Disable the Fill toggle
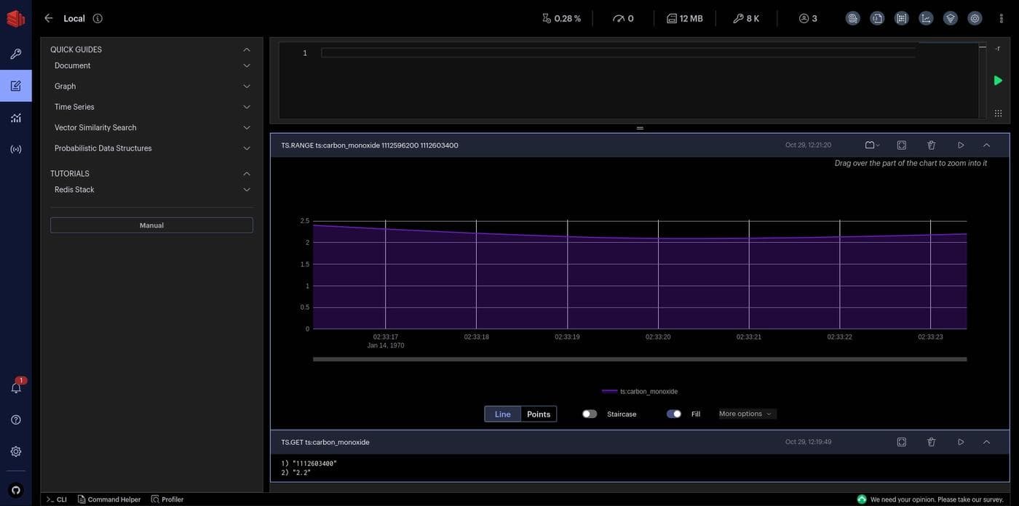1019x506 pixels. tap(674, 414)
